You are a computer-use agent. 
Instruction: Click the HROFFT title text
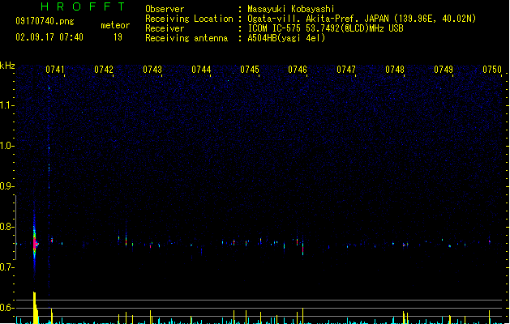coord(83,6)
